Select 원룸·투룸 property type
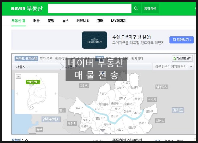Image resolution: width=198 pixels, height=143 pixels. pyautogui.click(x=62, y=58)
